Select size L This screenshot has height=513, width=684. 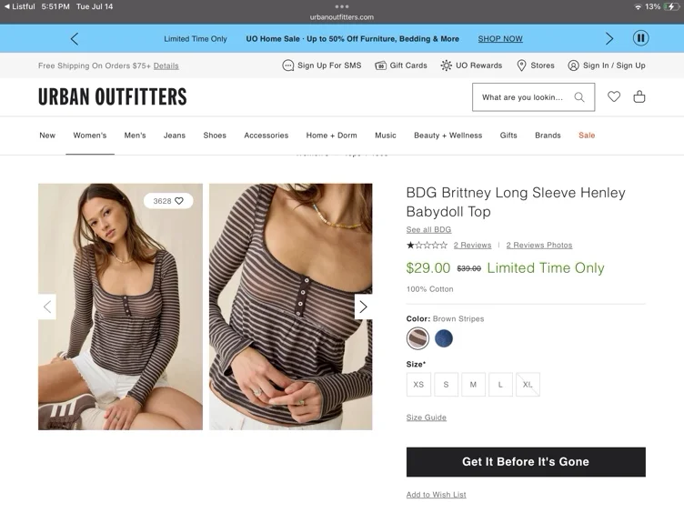(500, 385)
